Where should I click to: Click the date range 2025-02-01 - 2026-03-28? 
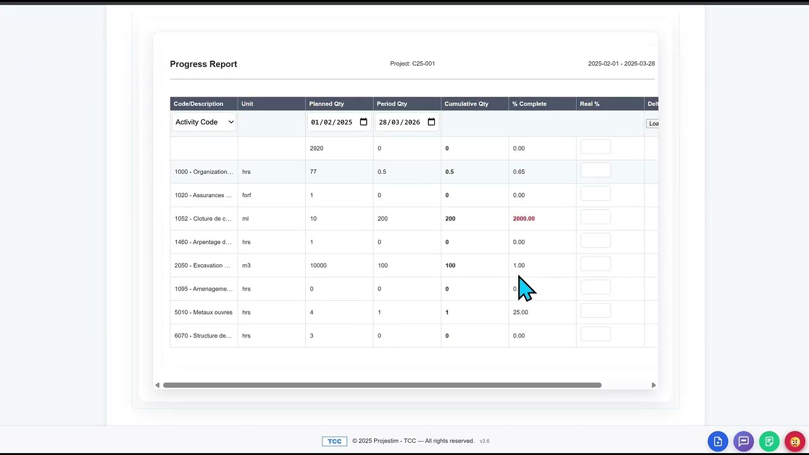click(x=621, y=64)
